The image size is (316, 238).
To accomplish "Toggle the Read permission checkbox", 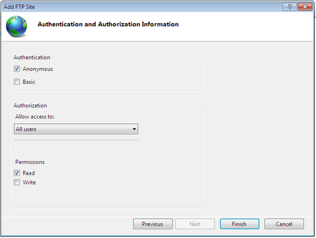I will (x=17, y=173).
